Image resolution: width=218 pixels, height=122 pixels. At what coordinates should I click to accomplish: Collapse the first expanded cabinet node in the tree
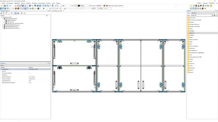3,19
